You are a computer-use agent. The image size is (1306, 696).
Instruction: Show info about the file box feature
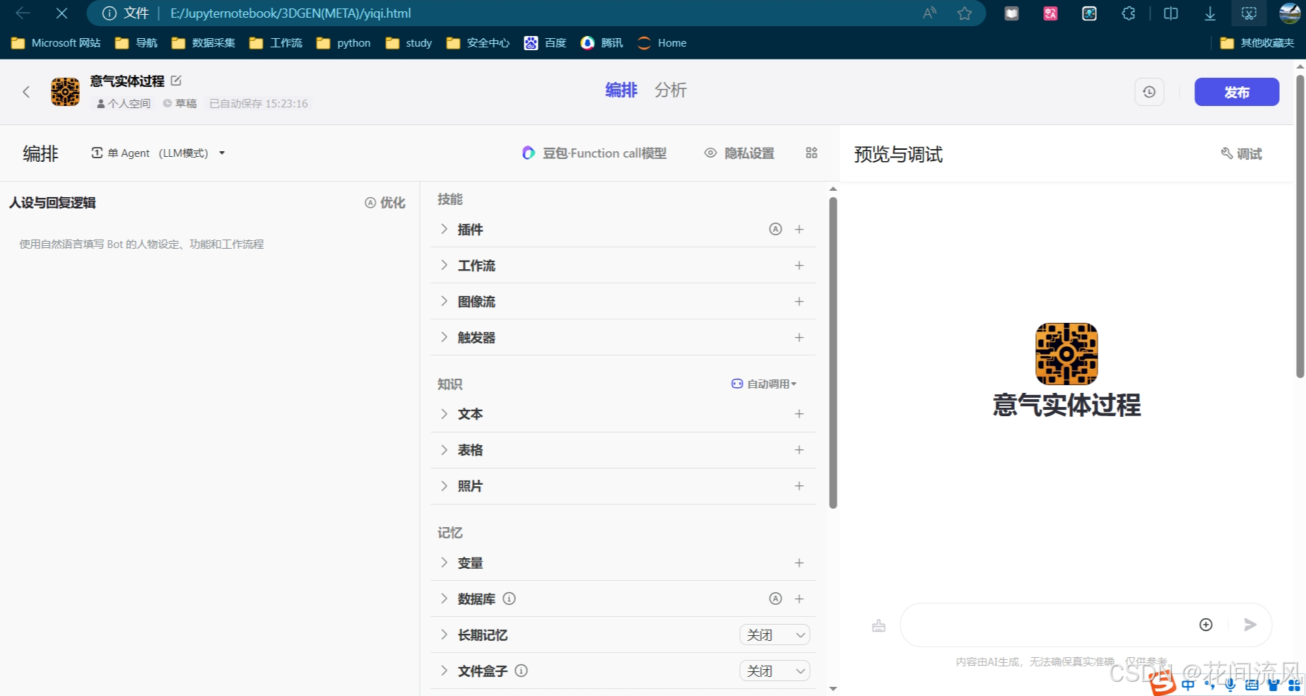coord(521,671)
